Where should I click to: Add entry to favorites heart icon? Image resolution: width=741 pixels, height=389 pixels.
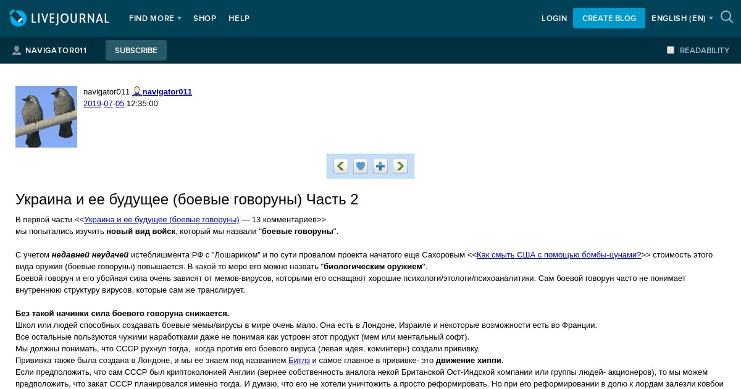(x=361, y=166)
